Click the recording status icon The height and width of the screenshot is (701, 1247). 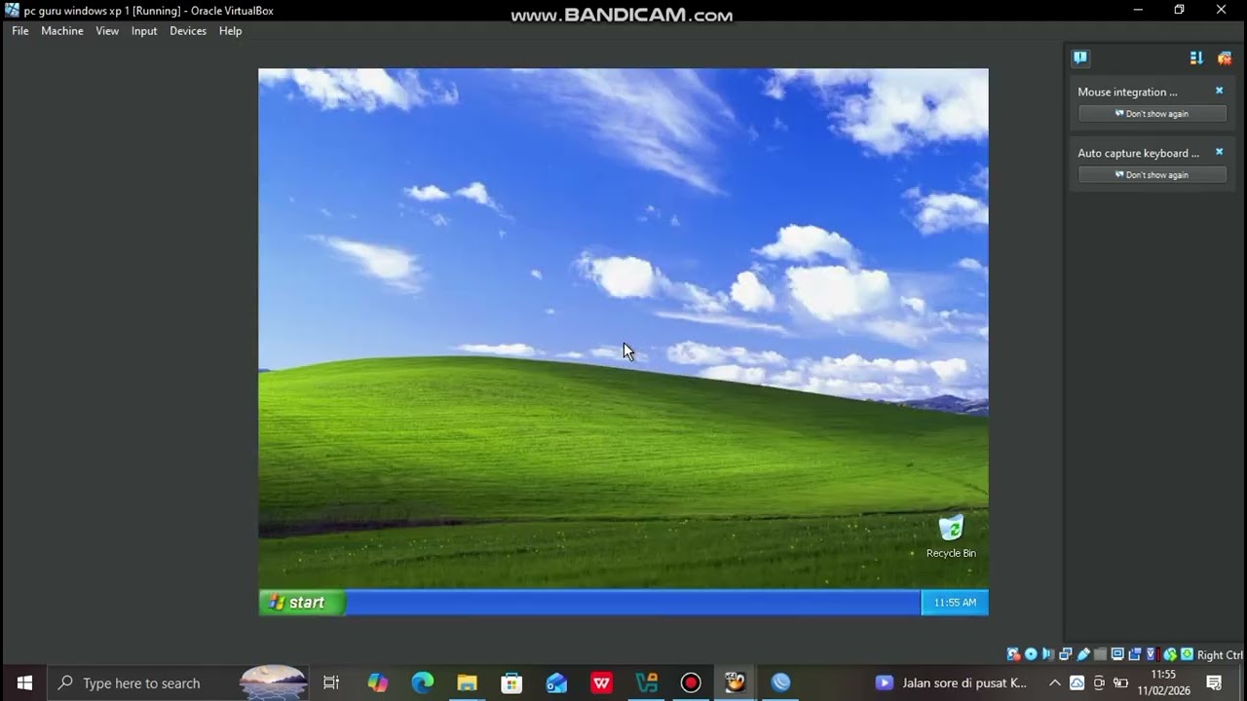tap(1135, 654)
